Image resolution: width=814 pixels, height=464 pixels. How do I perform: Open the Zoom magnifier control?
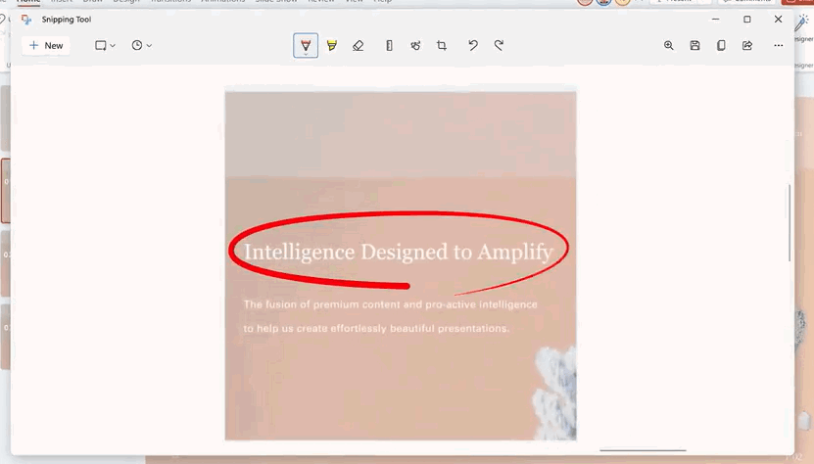[x=669, y=46]
